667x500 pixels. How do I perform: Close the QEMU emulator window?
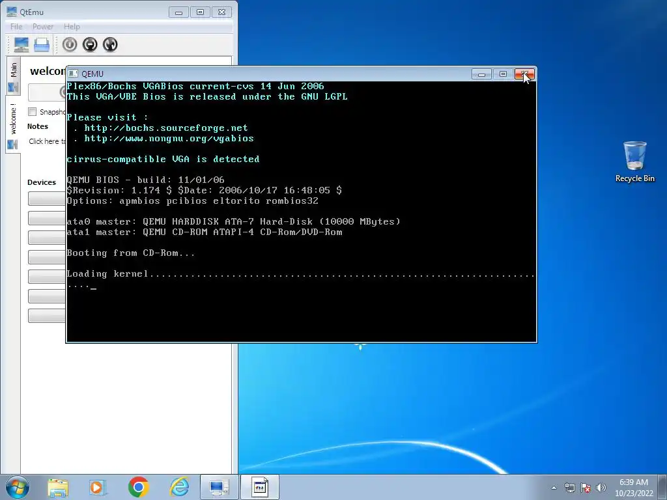coord(524,74)
